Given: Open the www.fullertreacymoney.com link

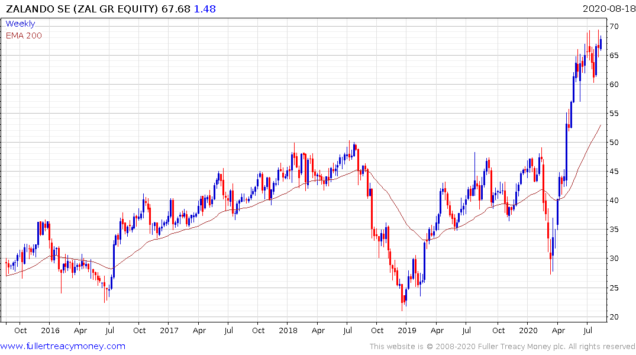Looking at the screenshot, I should [63, 346].
